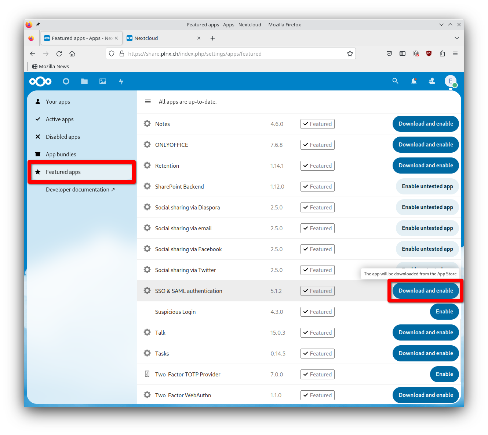Select Active apps in the sidebar
Viewport: 488px width, 435px height.
[x=59, y=119]
